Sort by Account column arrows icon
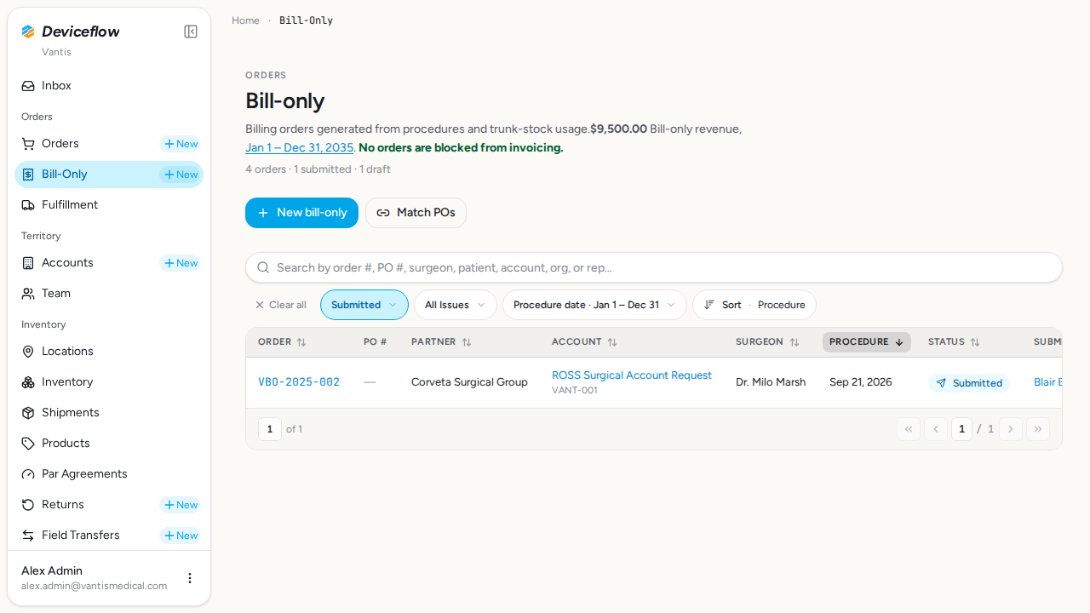Viewport: 1090px width, 613px height. pyautogui.click(x=612, y=342)
